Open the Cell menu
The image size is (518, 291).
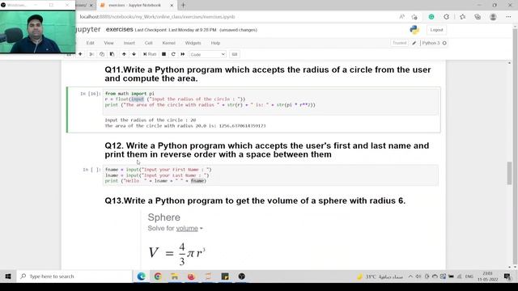click(x=149, y=43)
